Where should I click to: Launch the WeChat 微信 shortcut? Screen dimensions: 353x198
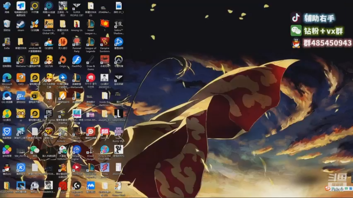pos(35,150)
